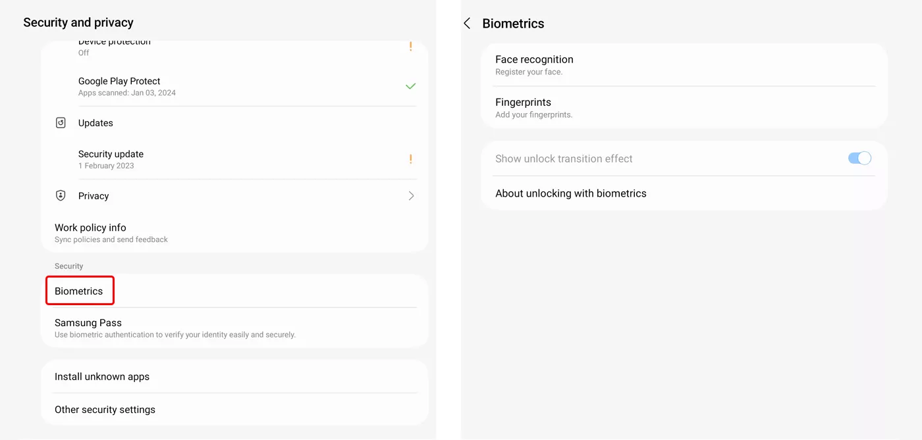Expand Privacy using its chevron arrow

411,195
